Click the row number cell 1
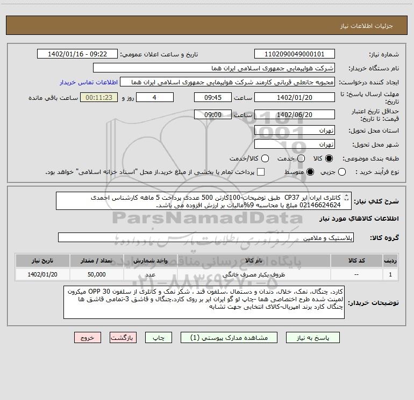 click(390, 274)
